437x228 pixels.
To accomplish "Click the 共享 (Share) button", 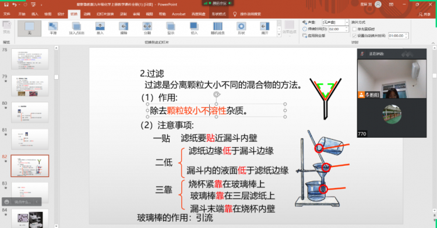I will tap(425, 14).
